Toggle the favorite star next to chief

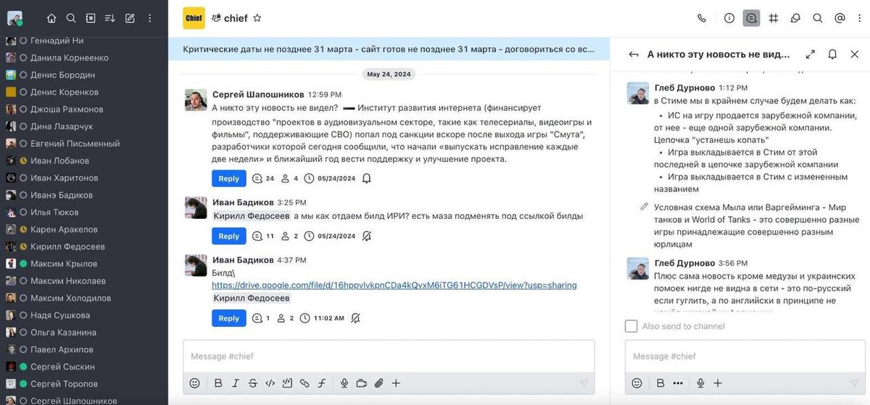point(257,18)
